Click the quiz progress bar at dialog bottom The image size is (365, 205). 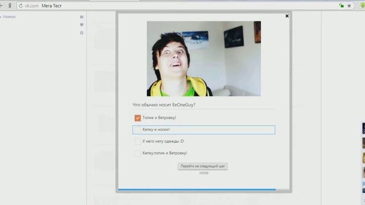coord(204,190)
